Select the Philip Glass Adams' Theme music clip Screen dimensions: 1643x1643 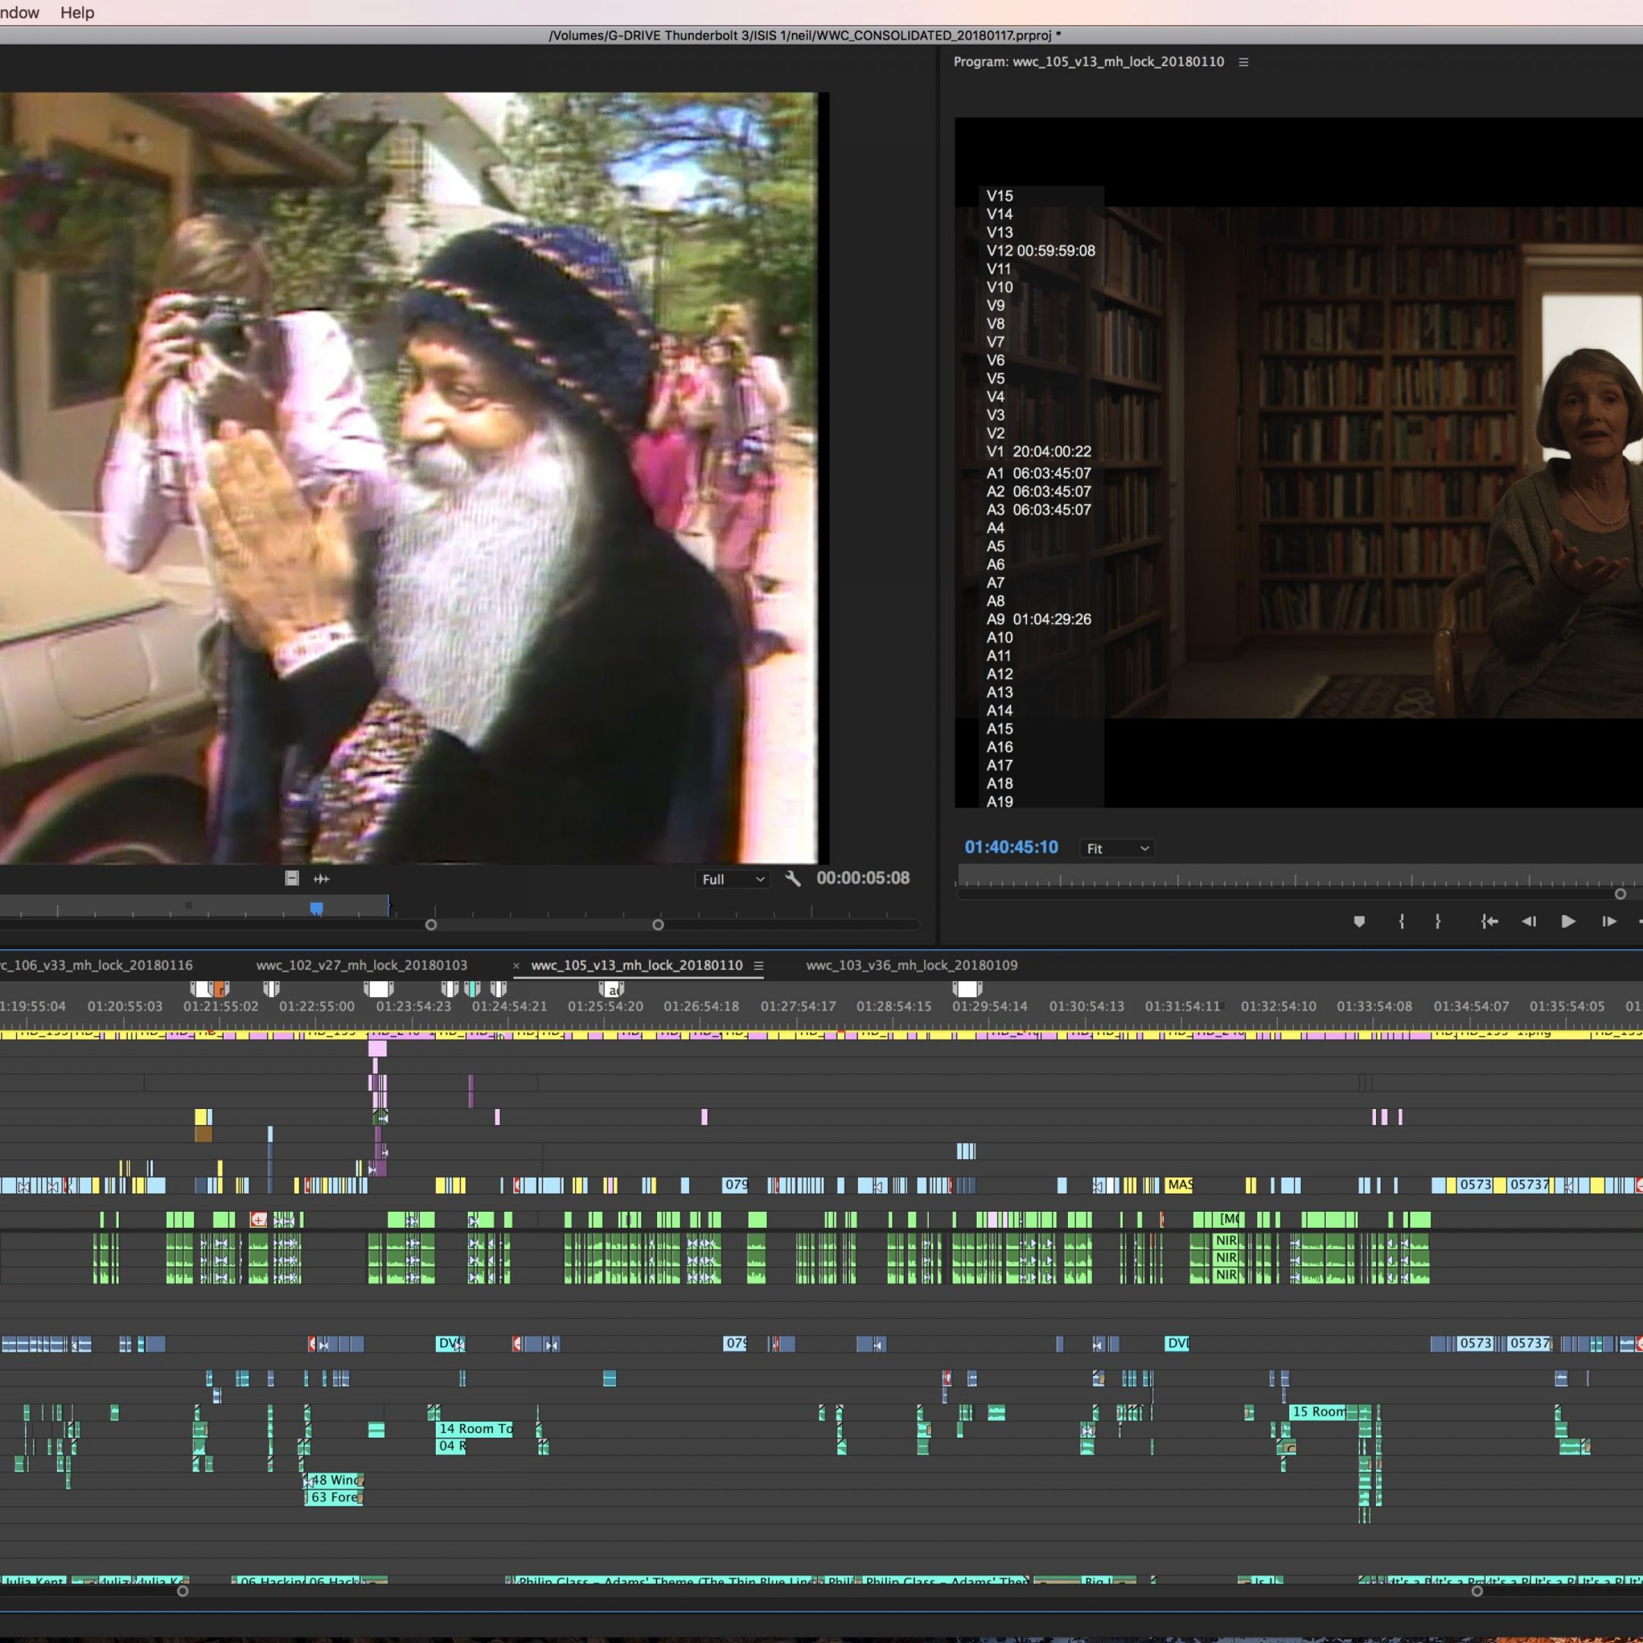667,1579
